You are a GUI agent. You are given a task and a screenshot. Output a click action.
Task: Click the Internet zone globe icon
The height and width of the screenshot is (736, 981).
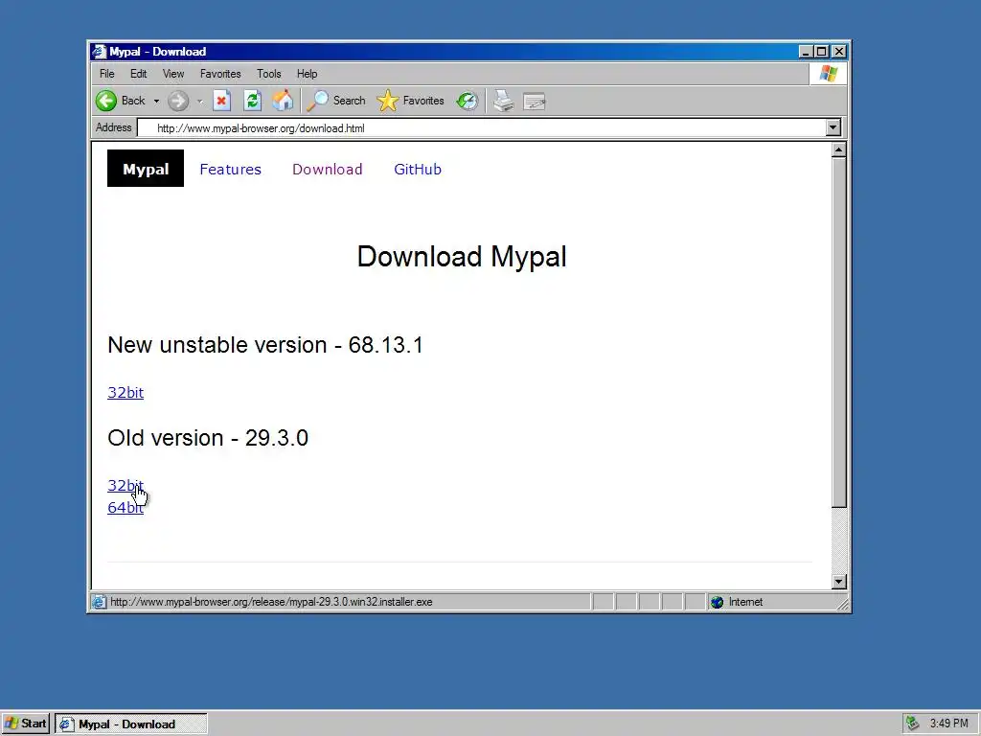tap(717, 602)
